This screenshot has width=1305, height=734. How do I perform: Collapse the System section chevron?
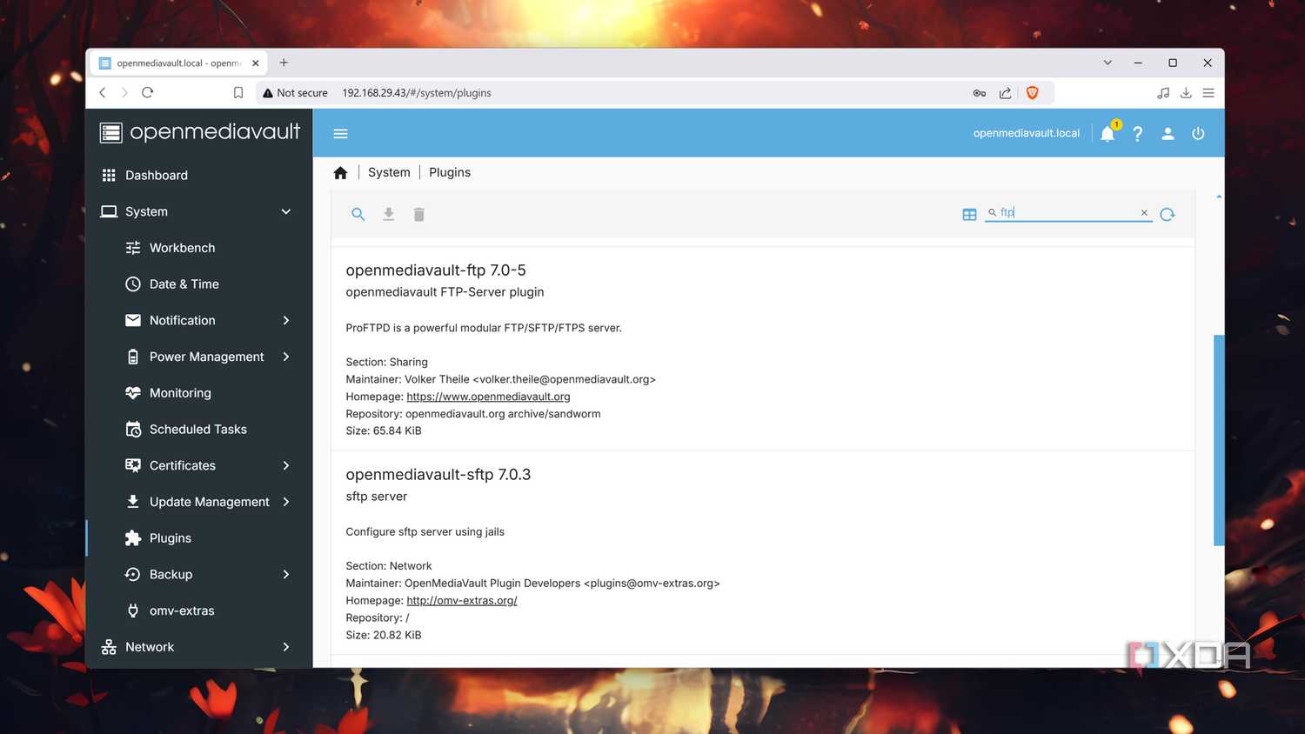285,211
